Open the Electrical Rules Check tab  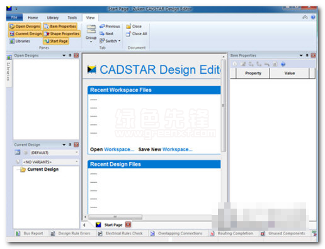click(x=120, y=233)
